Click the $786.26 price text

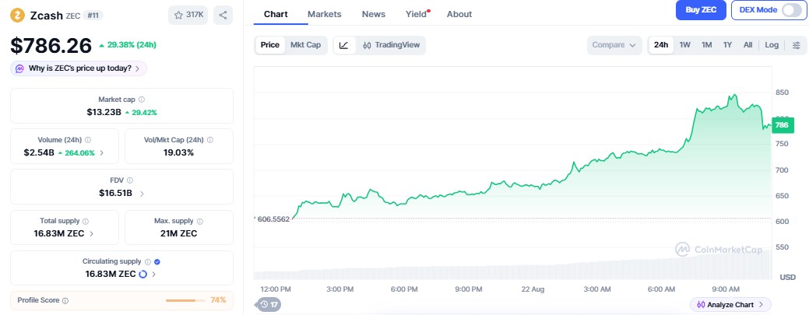coord(51,45)
